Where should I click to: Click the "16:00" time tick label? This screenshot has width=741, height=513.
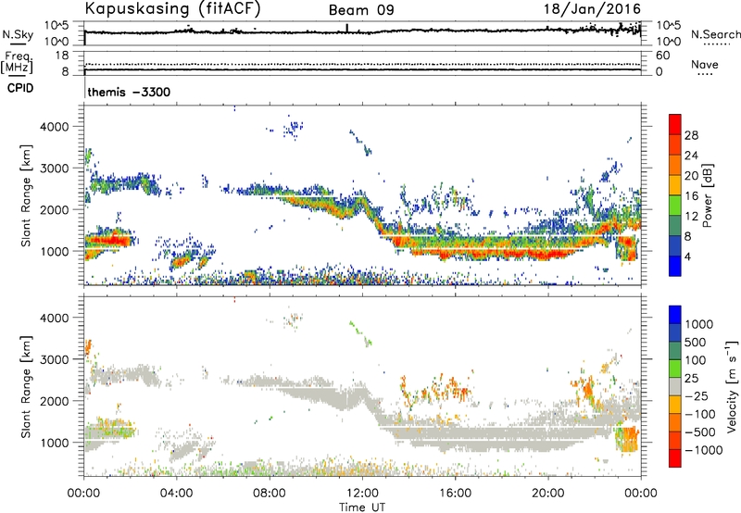[455, 494]
